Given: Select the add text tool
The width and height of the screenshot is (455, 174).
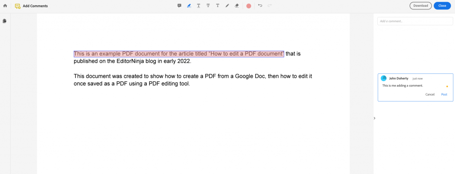Looking at the screenshot, I should pos(218,5).
